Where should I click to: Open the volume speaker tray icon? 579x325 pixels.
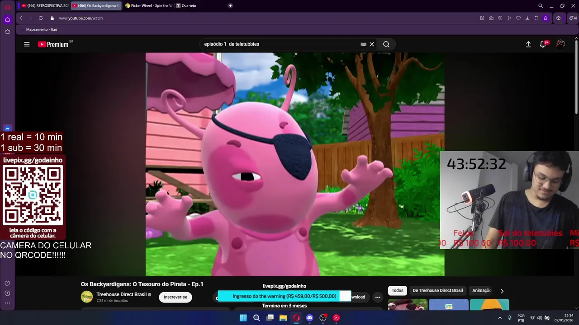pos(540,318)
